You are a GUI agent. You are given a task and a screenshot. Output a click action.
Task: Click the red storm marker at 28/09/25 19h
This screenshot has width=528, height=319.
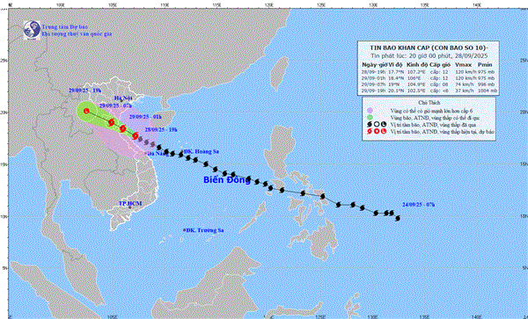(135, 136)
